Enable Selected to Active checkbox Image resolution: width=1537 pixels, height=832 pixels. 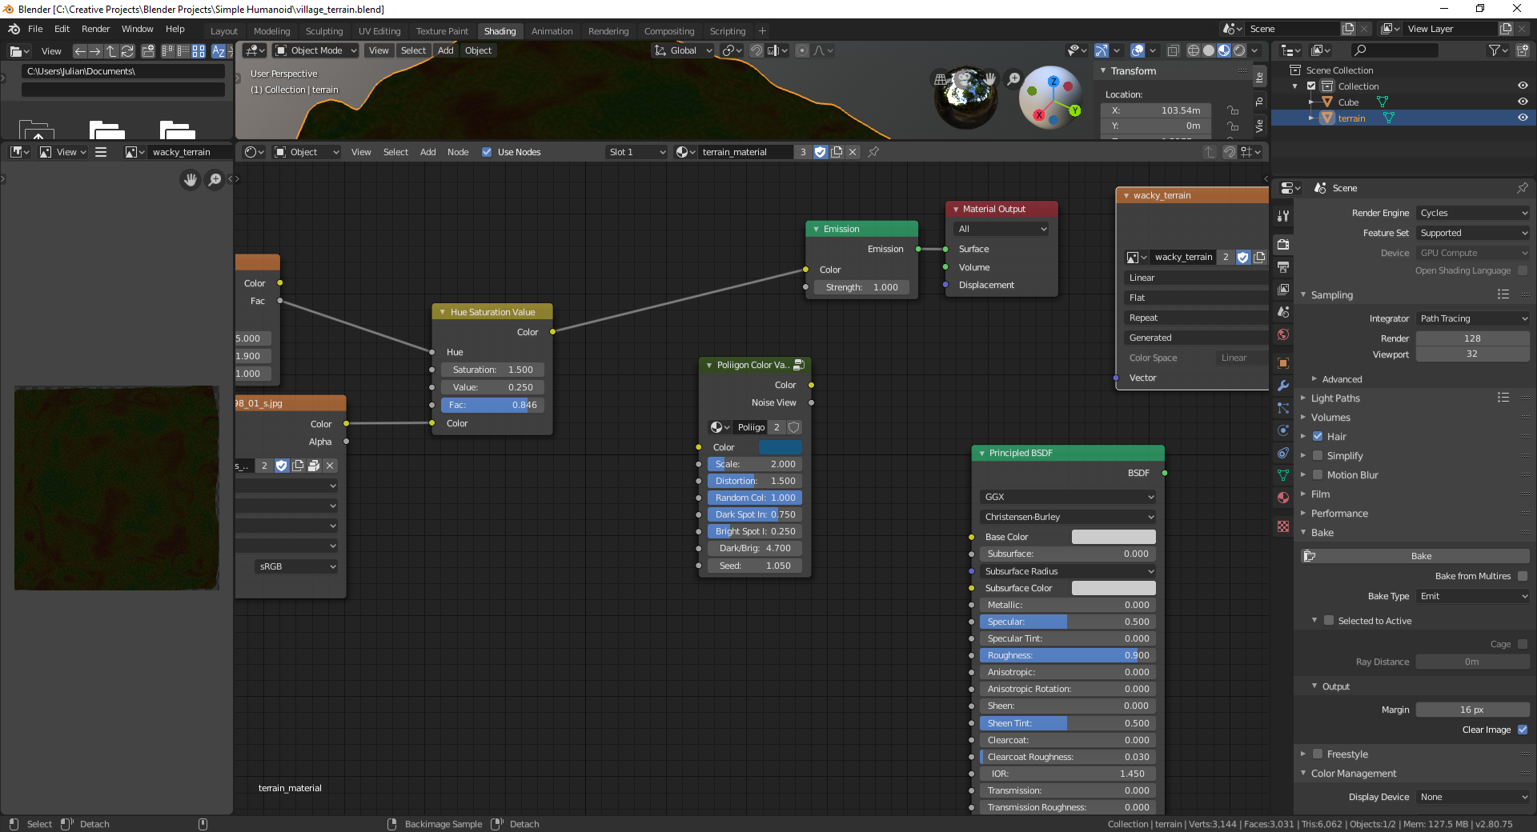pos(1329,621)
